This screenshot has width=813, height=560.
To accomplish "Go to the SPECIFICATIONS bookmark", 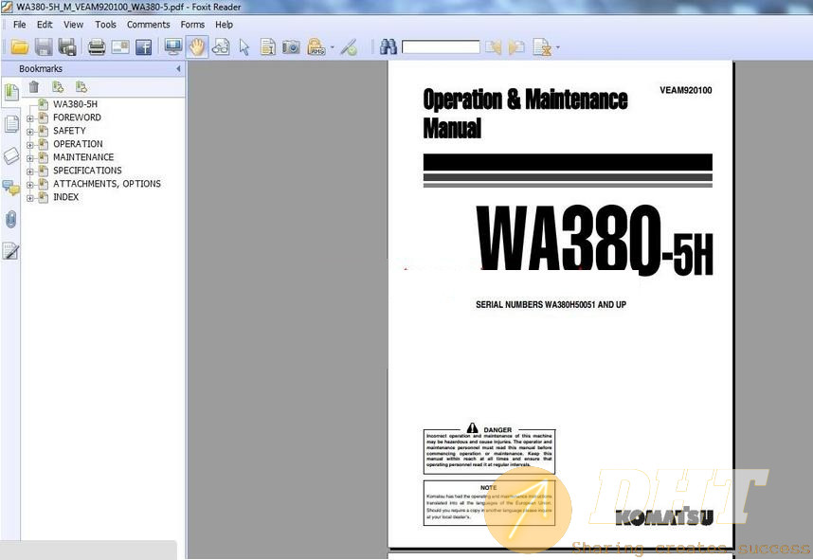I will tap(87, 171).
